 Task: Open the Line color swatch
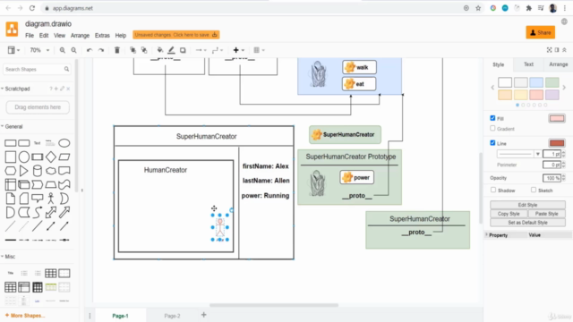(x=557, y=143)
